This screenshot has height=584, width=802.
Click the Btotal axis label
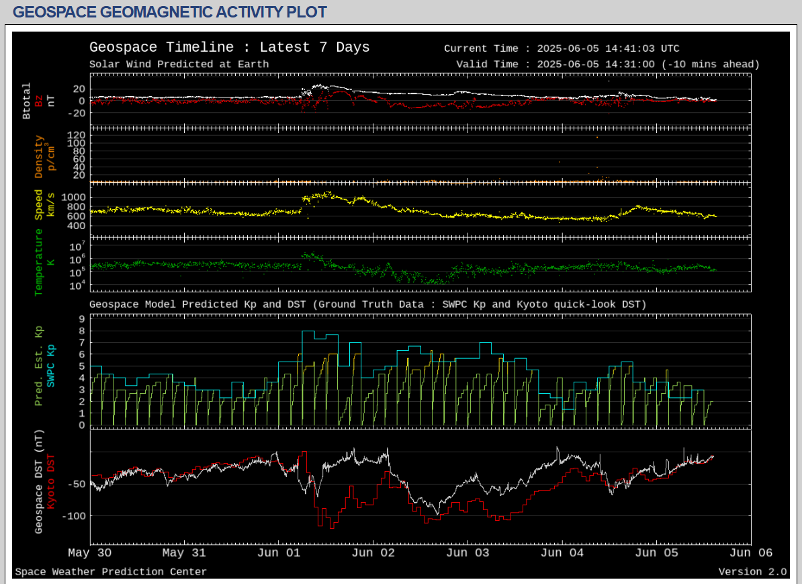tap(27, 101)
